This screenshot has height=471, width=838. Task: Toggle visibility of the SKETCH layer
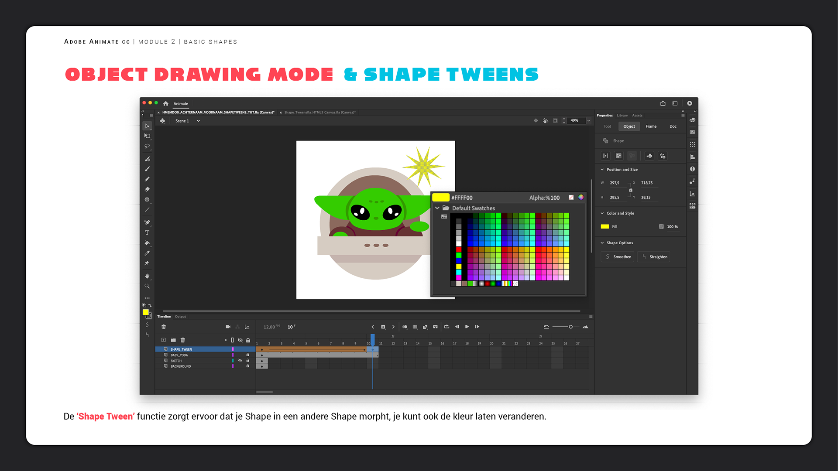point(240,361)
